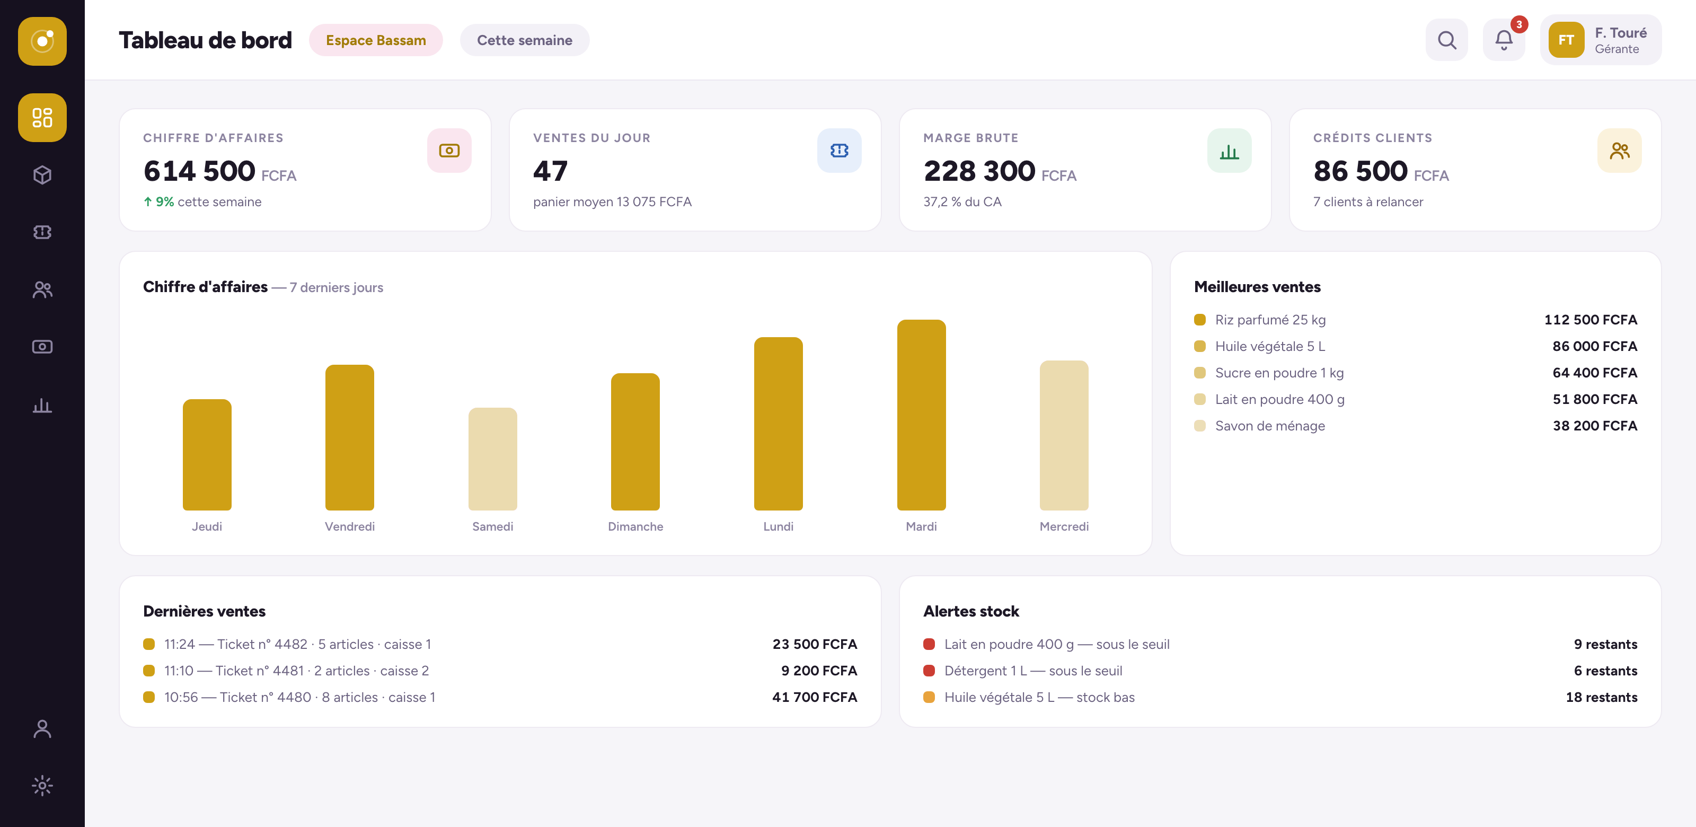Click the banknote icon on Chiffre d'affaires card
This screenshot has width=1696, height=827.
449,150
